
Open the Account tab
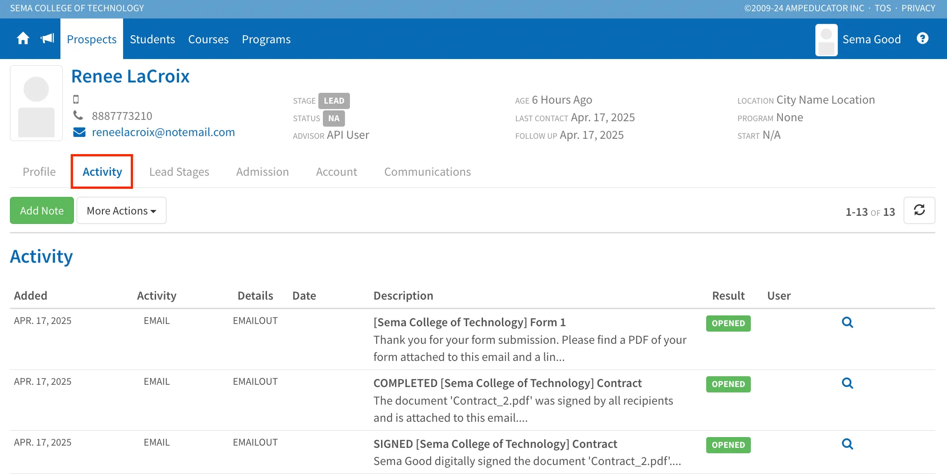point(336,172)
